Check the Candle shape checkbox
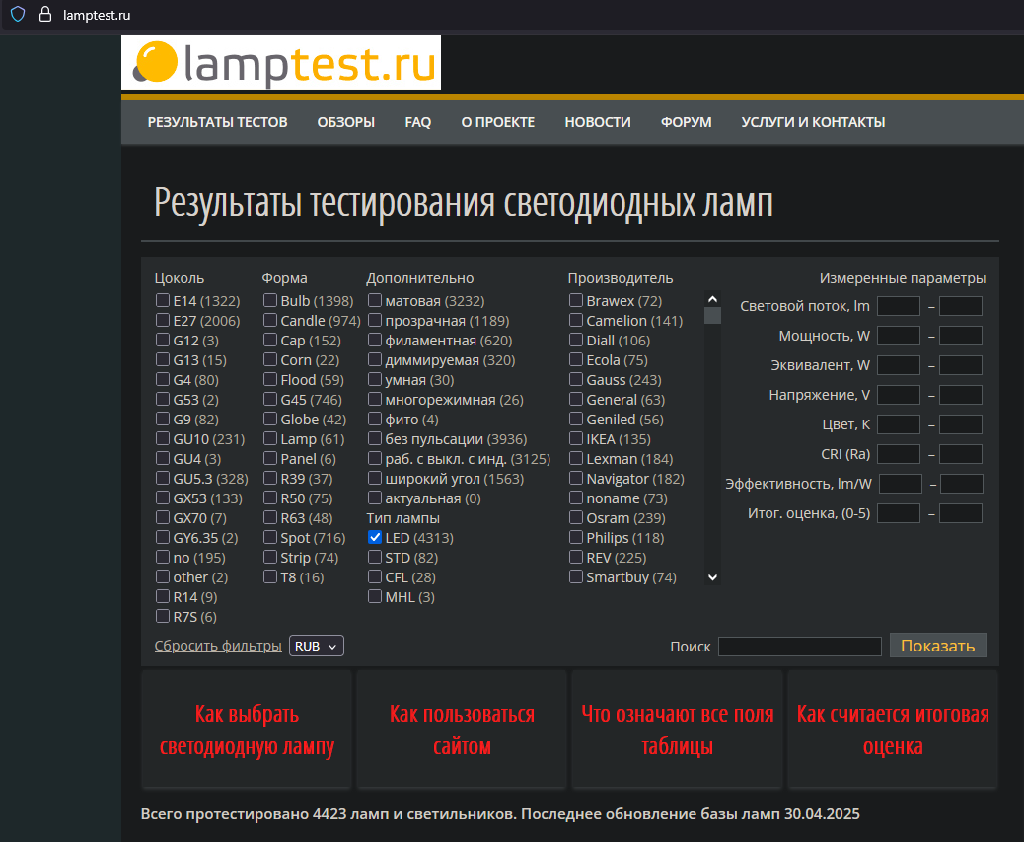This screenshot has height=842, width=1024. point(269,320)
